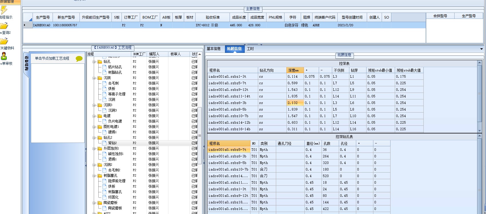Select the 负片电镀 document icon
Image resolution: width=486 pixels, height=214 pixels.
(x=104, y=121)
